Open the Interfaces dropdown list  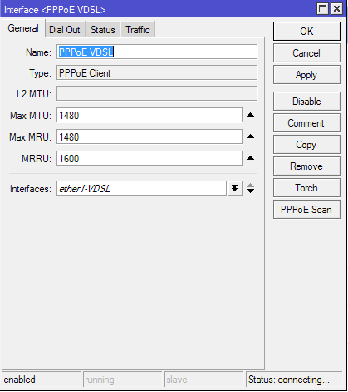[x=235, y=188]
